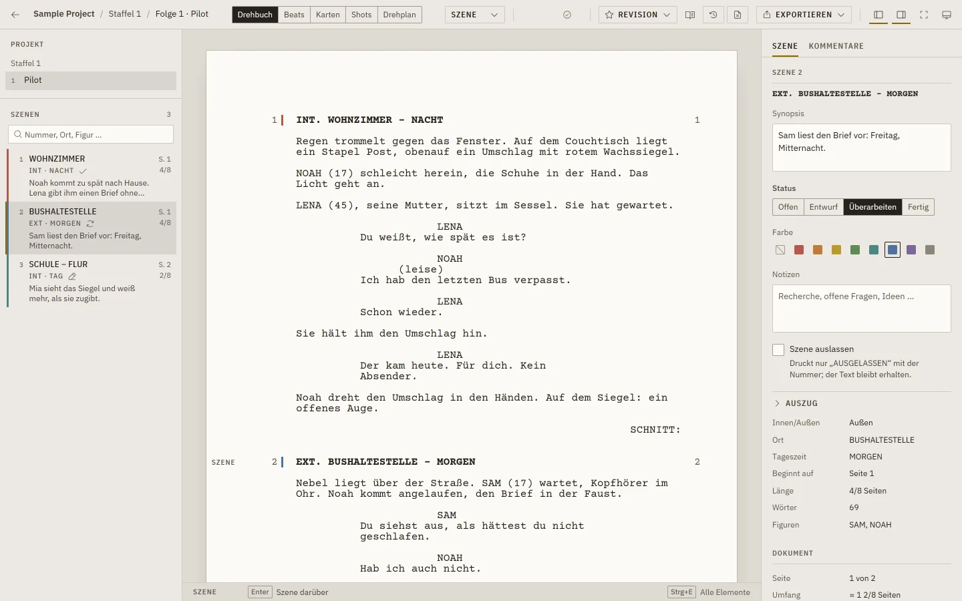Click the checkmark circle icon in toolbar

click(x=567, y=15)
